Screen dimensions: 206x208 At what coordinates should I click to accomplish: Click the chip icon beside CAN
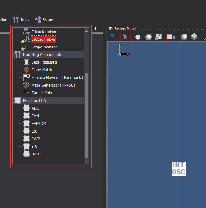(26, 116)
